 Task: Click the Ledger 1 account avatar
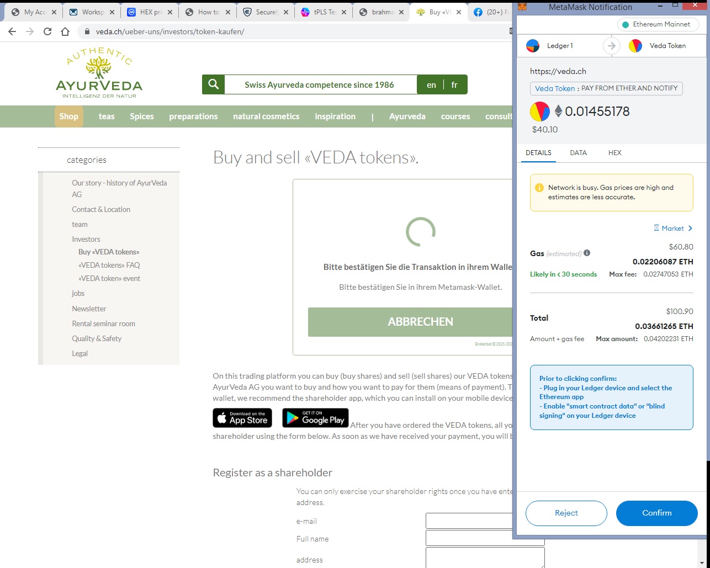pos(532,46)
